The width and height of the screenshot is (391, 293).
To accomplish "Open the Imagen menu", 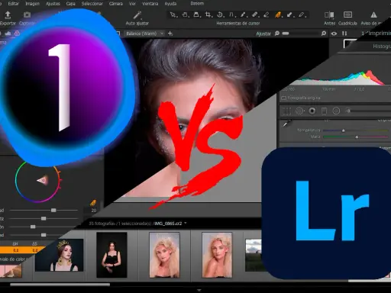I will (x=33, y=4).
